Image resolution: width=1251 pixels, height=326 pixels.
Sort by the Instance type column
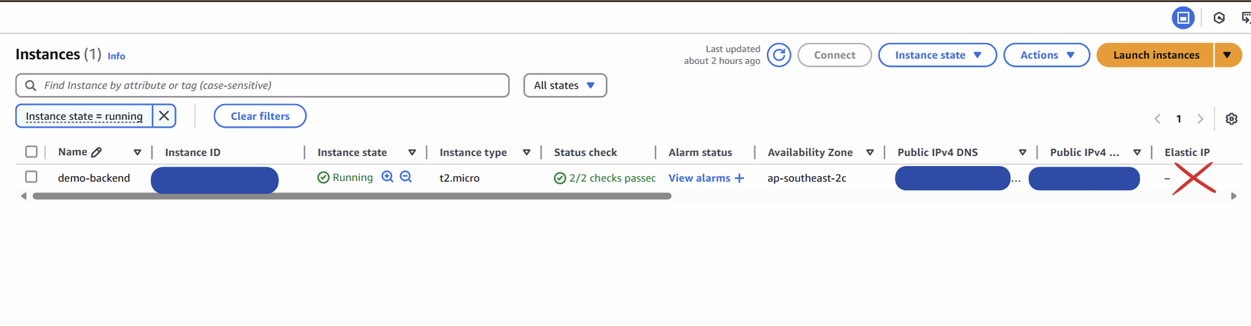525,152
